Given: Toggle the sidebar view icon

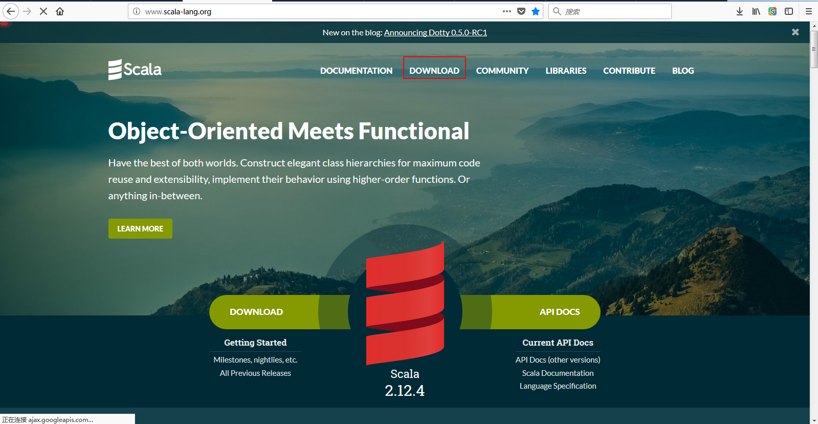Looking at the screenshot, I should (x=789, y=11).
